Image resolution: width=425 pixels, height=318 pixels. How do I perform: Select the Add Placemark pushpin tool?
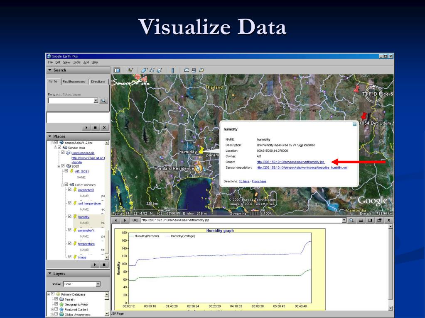130,70
